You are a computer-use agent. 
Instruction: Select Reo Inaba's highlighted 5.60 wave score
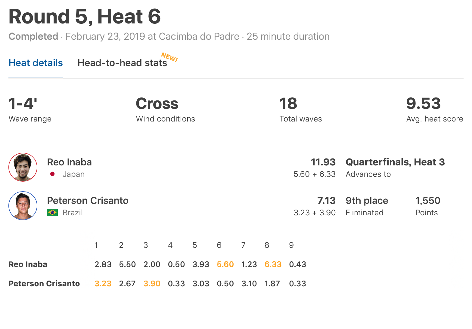pyautogui.click(x=225, y=264)
